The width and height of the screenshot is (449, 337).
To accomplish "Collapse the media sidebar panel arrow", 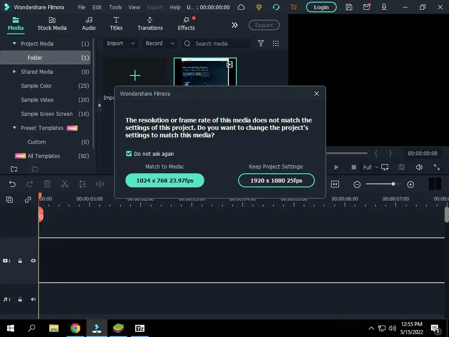I will point(99,105).
